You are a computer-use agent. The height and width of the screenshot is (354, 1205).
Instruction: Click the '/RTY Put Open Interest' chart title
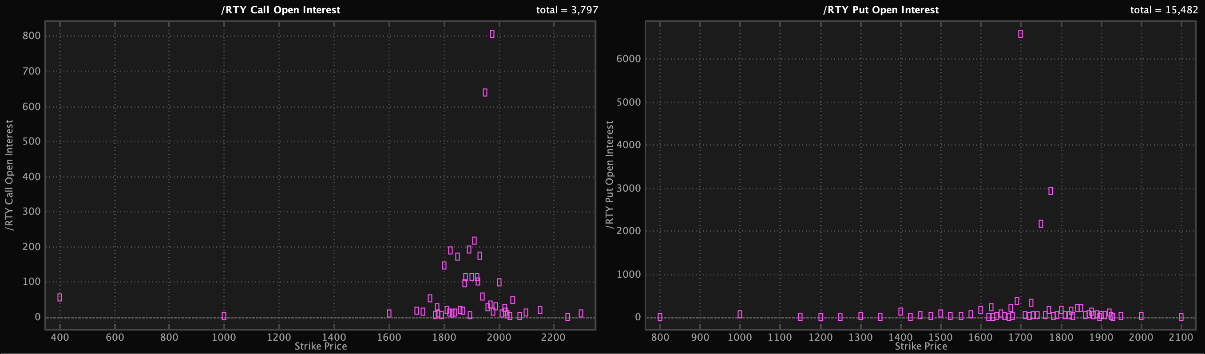[881, 10]
